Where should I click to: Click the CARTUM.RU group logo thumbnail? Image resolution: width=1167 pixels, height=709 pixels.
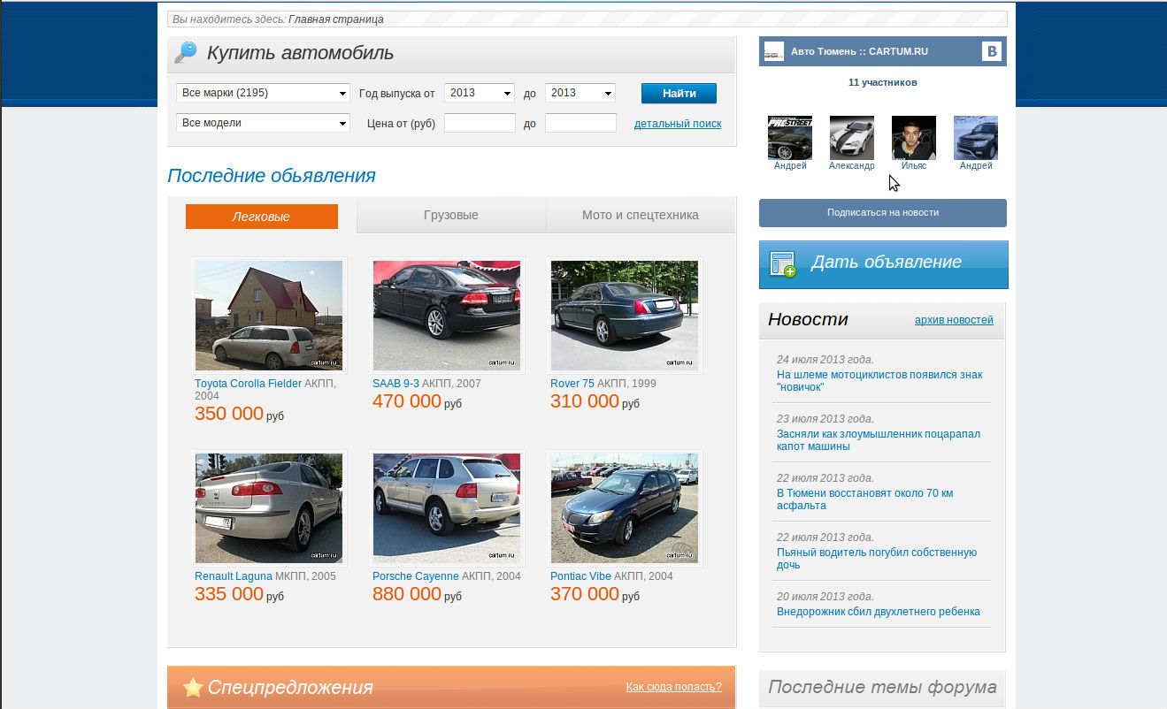click(x=774, y=51)
